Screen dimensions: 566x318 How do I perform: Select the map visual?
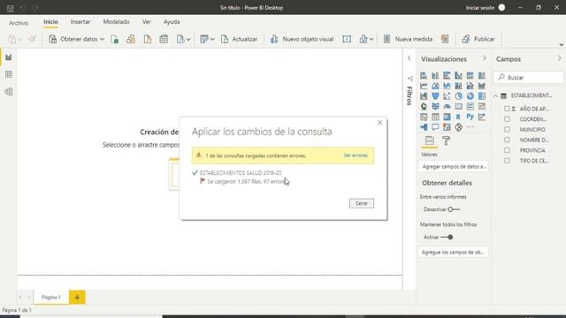pyautogui.click(x=424, y=106)
